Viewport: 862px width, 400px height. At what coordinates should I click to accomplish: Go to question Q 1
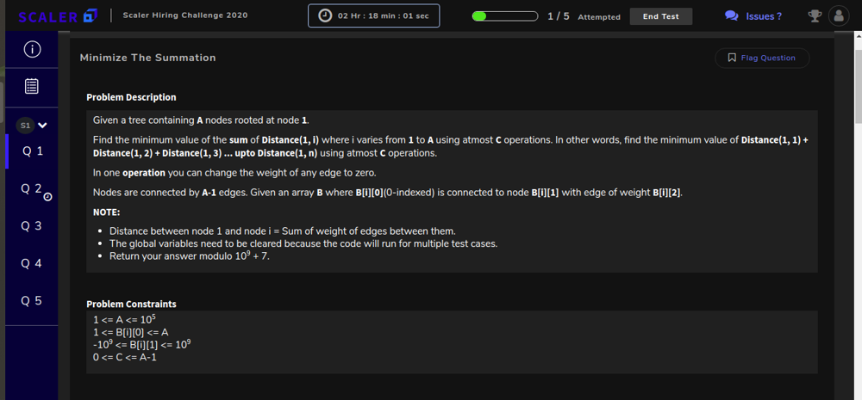33,151
